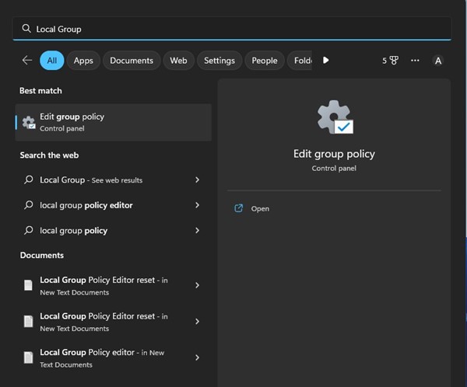
Task: Click the account avatar labeled A
Action: (438, 61)
